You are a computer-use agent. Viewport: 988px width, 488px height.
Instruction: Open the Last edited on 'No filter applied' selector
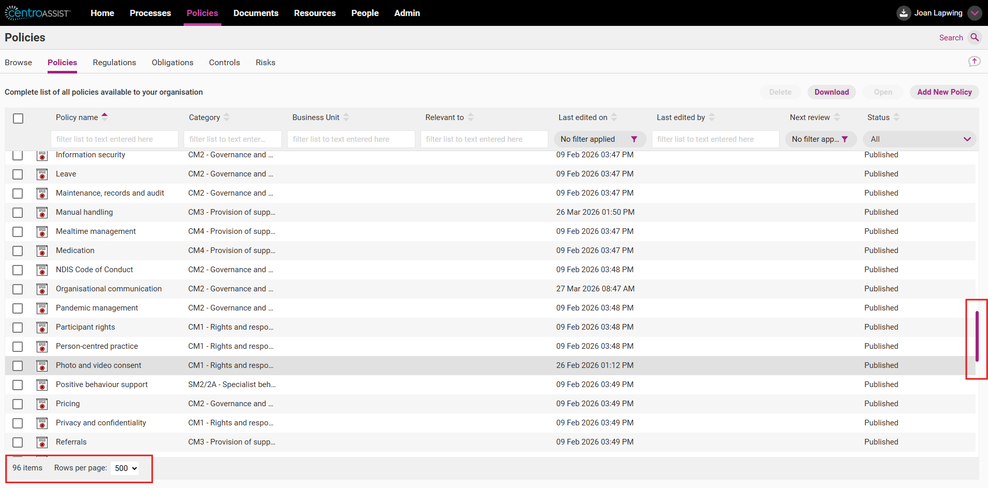[x=600, y=139]
